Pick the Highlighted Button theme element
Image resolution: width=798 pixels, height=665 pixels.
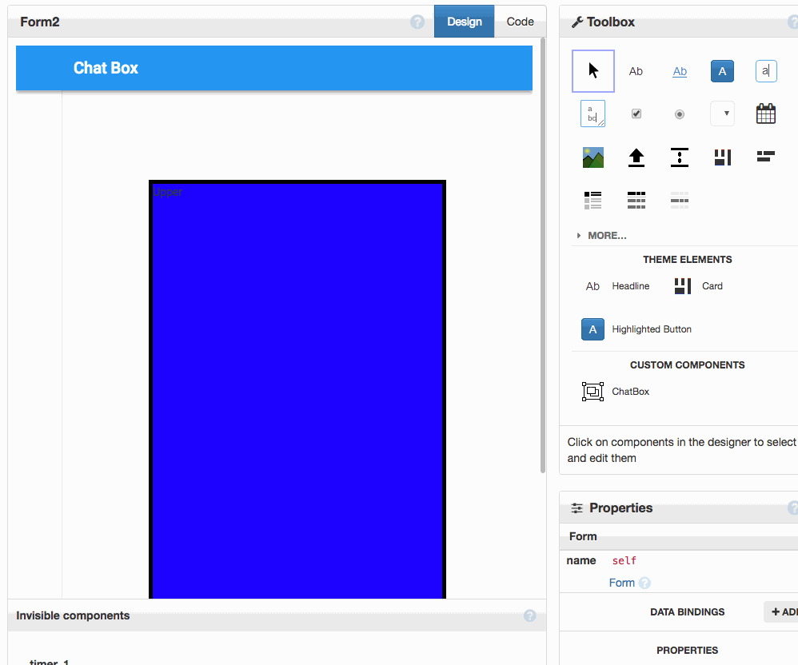[636, 329]
